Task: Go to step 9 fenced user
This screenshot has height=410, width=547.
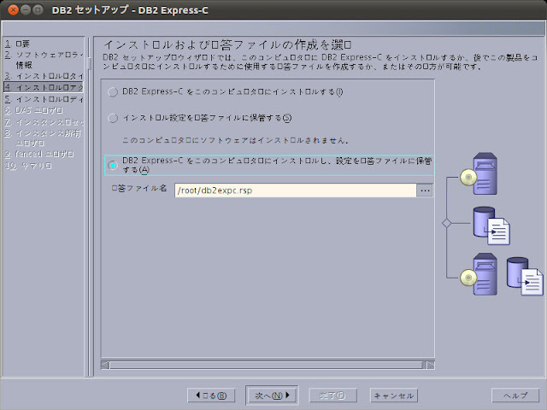Action: [39, 154]
